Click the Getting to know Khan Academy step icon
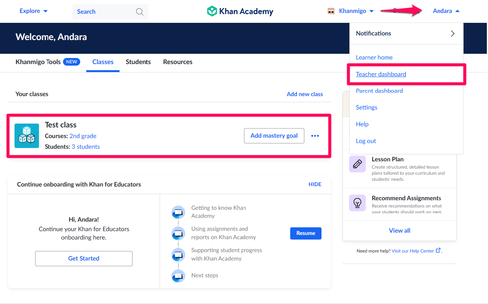The height and width of the screenshot is (304, 488). 178,212
